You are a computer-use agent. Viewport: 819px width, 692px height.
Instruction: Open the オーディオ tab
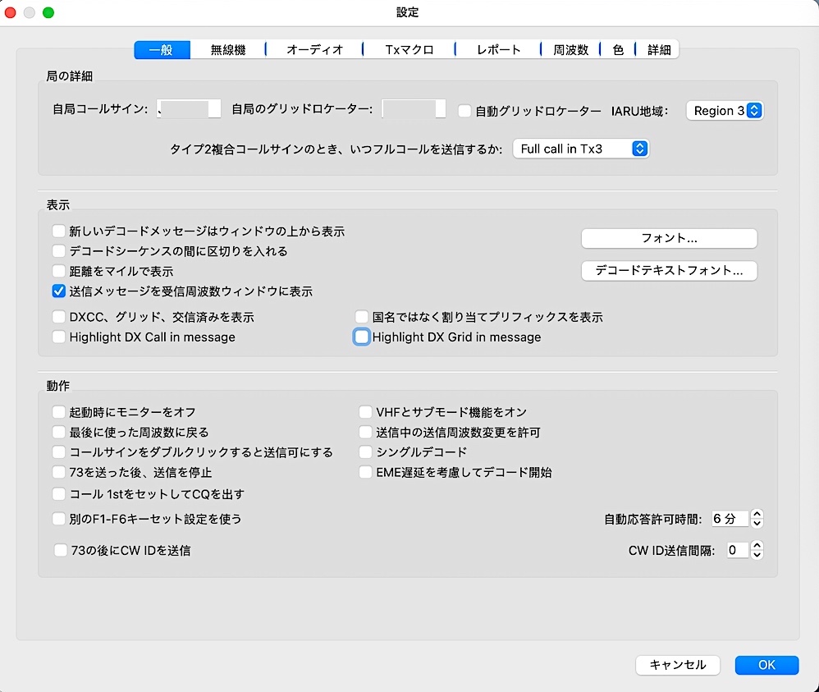314,50
